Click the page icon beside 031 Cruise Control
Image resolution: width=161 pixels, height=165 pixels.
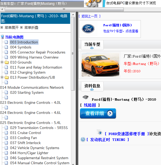click(6, 133)
